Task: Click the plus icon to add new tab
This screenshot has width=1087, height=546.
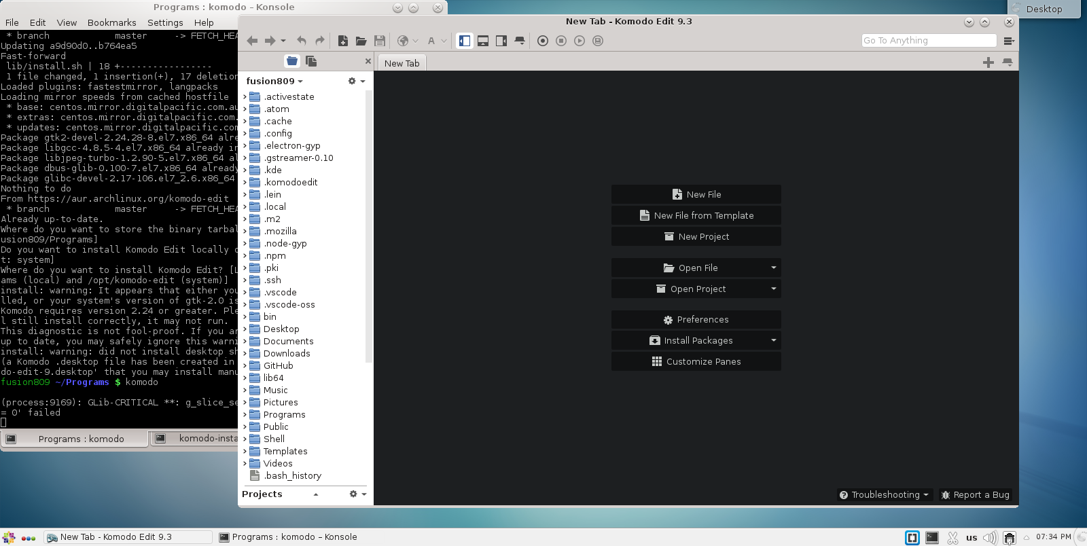Action: [x=988, y=62]
